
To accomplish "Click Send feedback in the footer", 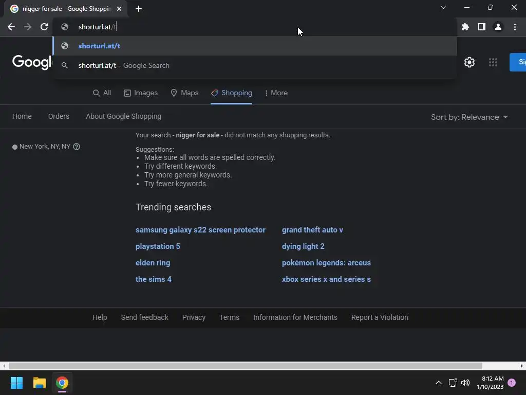I will click(144, 317).
